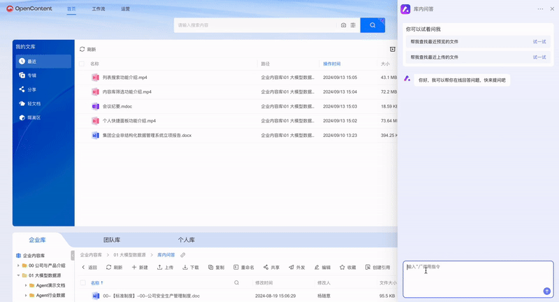This screenshot has height=302, width=559.
Task: Open advanced search filter sliders icon
Action: click(353, 25)
